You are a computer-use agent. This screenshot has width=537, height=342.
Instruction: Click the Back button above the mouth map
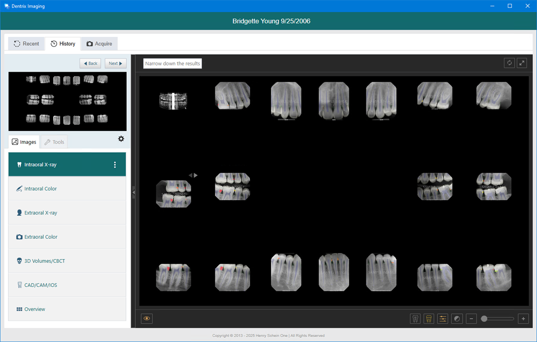click(90, 63)
